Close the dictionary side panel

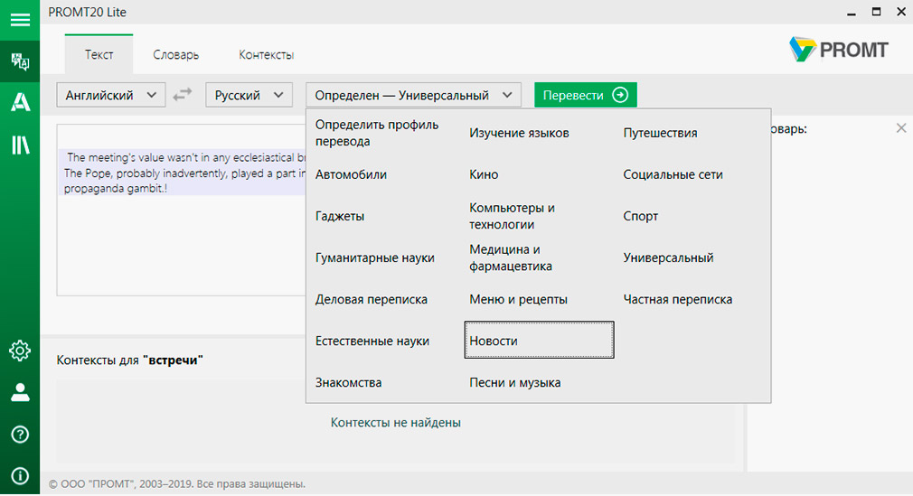click(900, 128)
